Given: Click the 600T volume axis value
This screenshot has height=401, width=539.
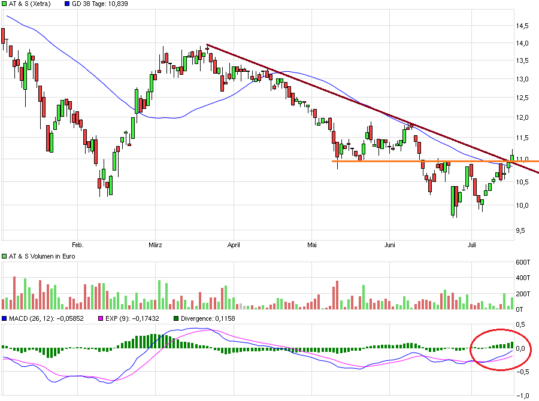Looking at the screenshot, I should click(522, 263).
